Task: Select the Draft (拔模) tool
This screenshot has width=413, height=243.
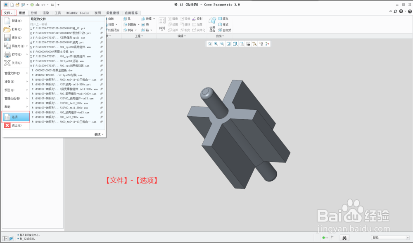Action: (147, 19)
